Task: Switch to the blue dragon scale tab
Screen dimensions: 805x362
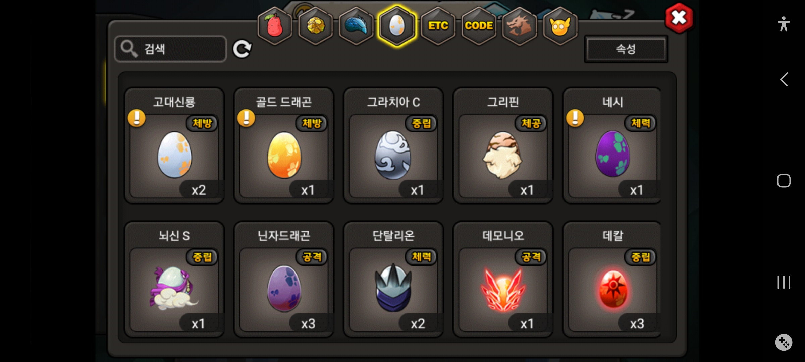Action: (x=356, y=26)
